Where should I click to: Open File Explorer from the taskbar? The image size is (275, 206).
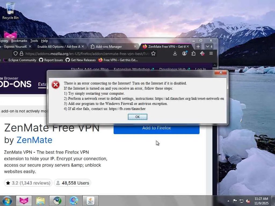click(41, 201)
